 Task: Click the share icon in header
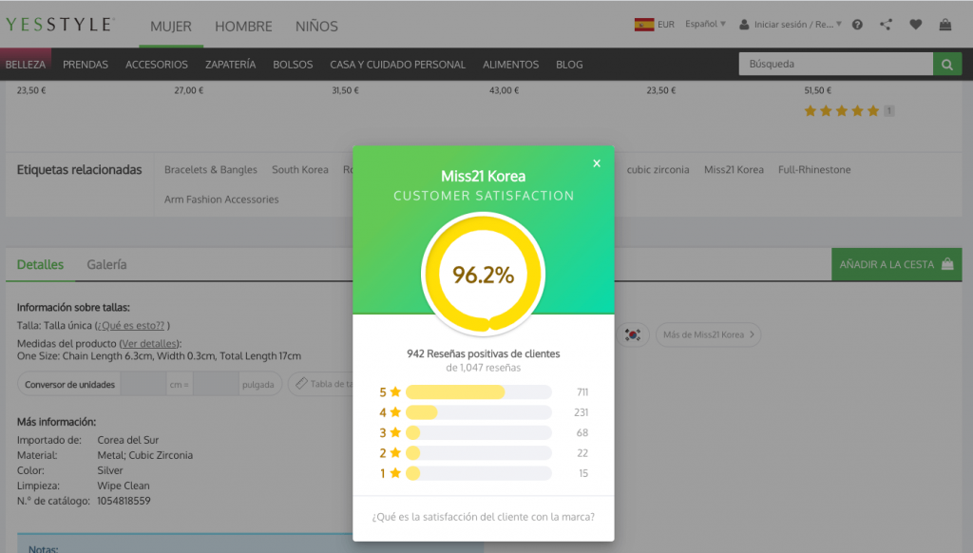click(886, 25)
